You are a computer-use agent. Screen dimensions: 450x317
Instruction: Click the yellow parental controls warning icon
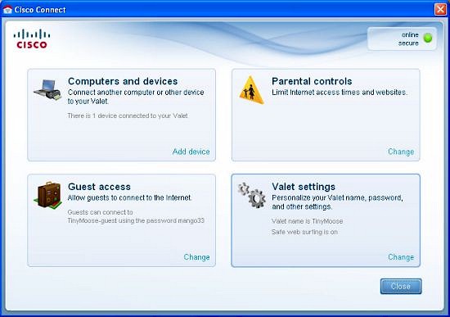coord(252,89)
